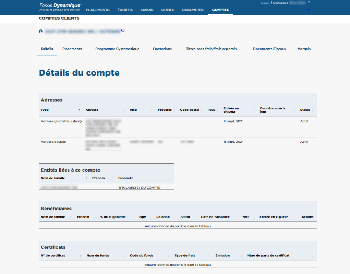The width and height of the screenshot is (350, 274).
Task: Open the PLACEMENTS main menu
Action: tap(97, 10)
